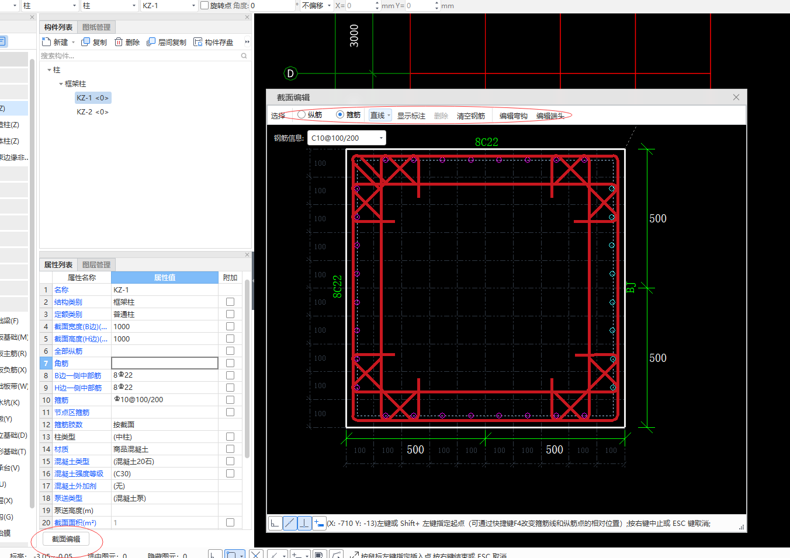Click the 复制 copy icon
The height and width of the screenshot is (558, 790).
pos(86,42)
